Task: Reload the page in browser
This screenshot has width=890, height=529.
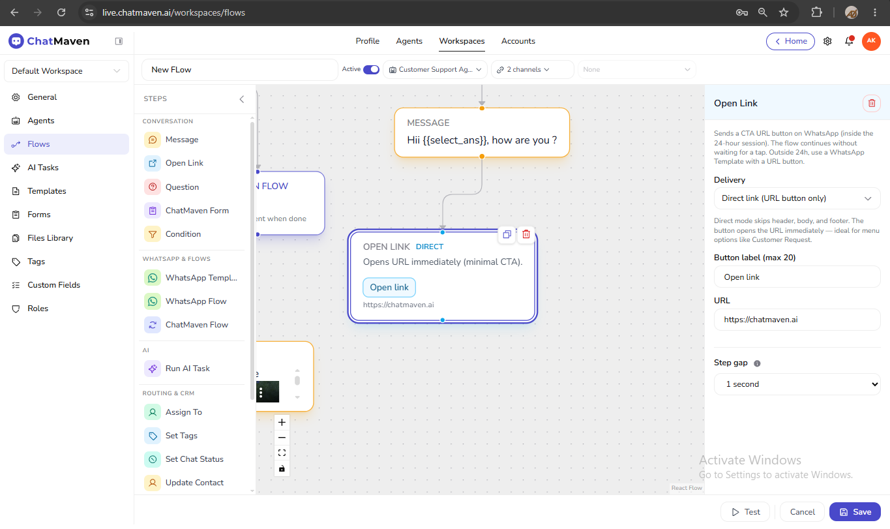Action: [61, 12]
